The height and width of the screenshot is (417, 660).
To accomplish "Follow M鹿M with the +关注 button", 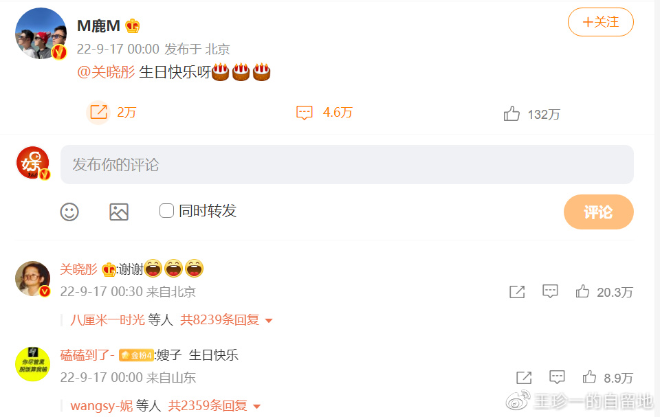I will pyautogui.click(x=601, y=22).
